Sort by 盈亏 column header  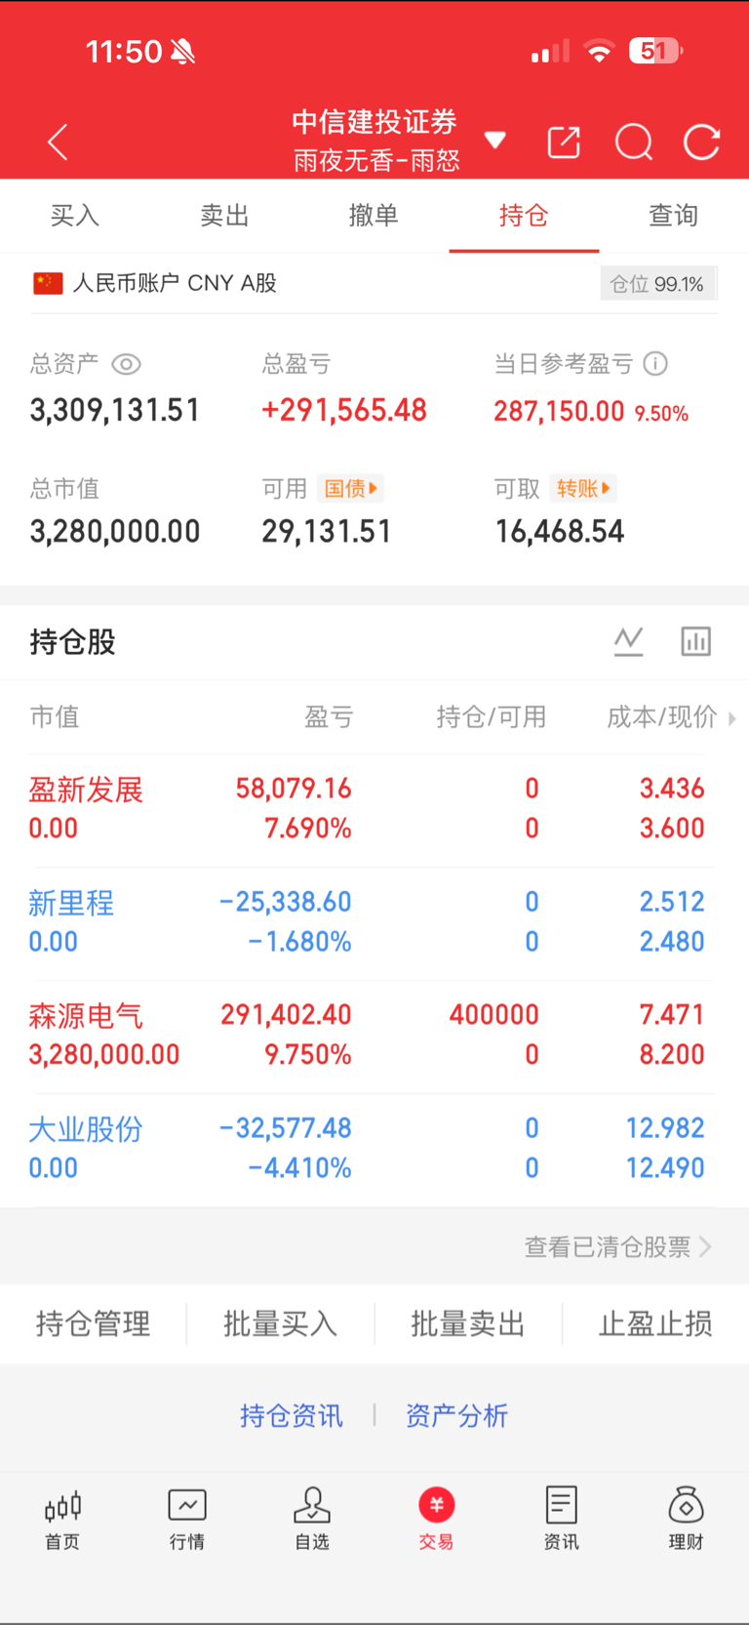329,717
